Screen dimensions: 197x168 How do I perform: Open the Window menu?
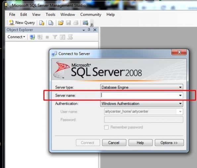68,15
